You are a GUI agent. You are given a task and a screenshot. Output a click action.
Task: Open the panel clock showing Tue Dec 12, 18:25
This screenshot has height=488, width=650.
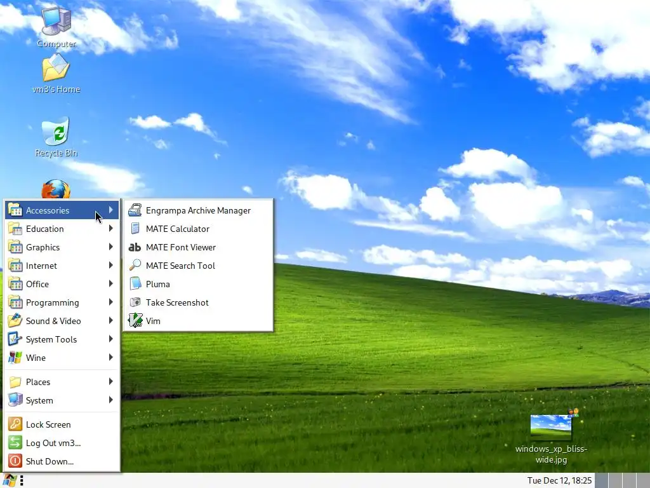(x=559, y=480)
